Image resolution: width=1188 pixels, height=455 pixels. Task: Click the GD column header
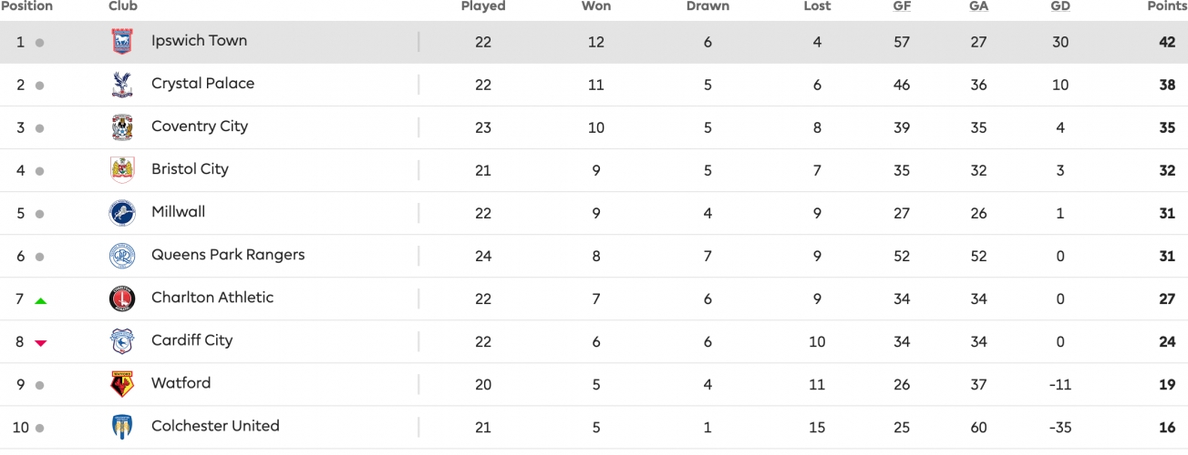coord(1060,6)
